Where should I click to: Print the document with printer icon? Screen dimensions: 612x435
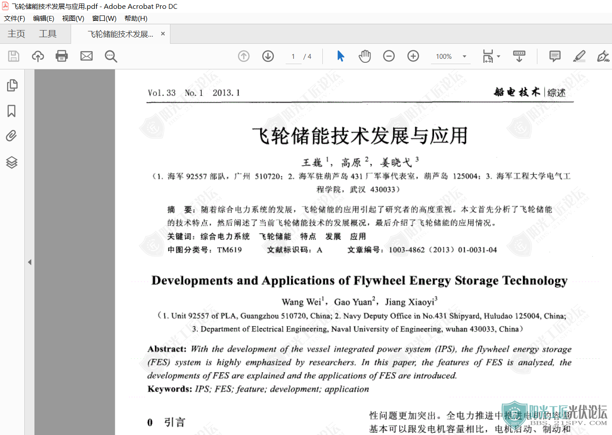[x=62, y=56]
